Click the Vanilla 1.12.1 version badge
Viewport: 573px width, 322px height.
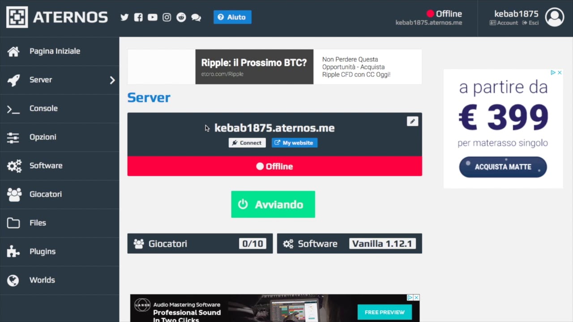click(x=382, y=244)
